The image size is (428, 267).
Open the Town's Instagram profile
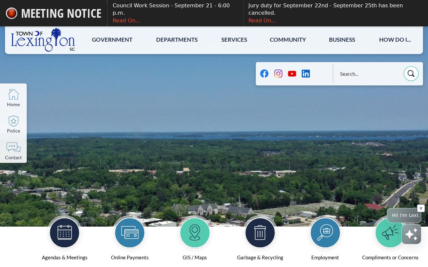278,74
